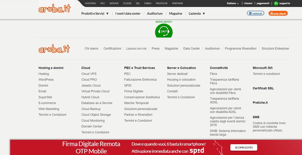Viewport: 302px width, 155px height.
Task: Open Domain Center link
Action: tap(92, 126)
